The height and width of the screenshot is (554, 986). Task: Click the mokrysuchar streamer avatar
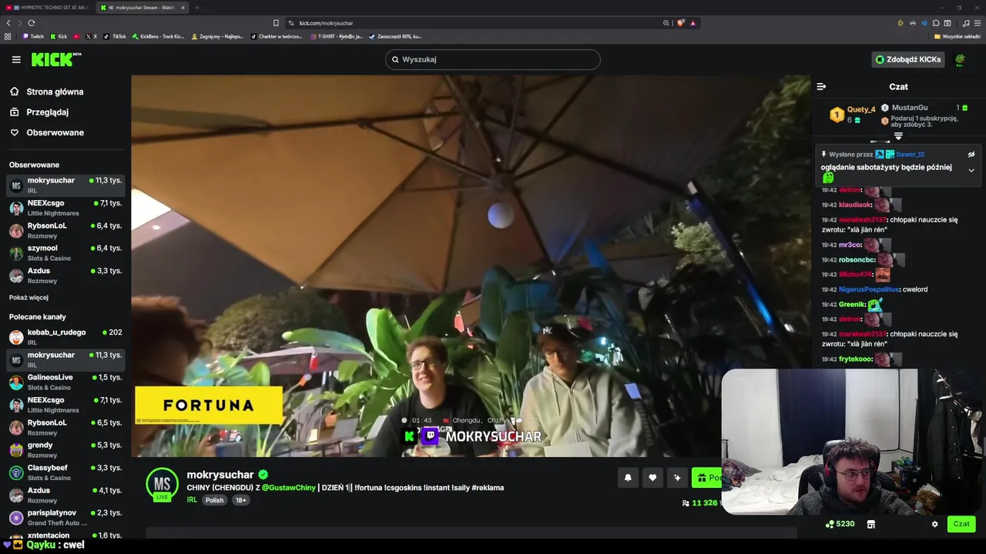pyautogui.click(x=163, y=485)
